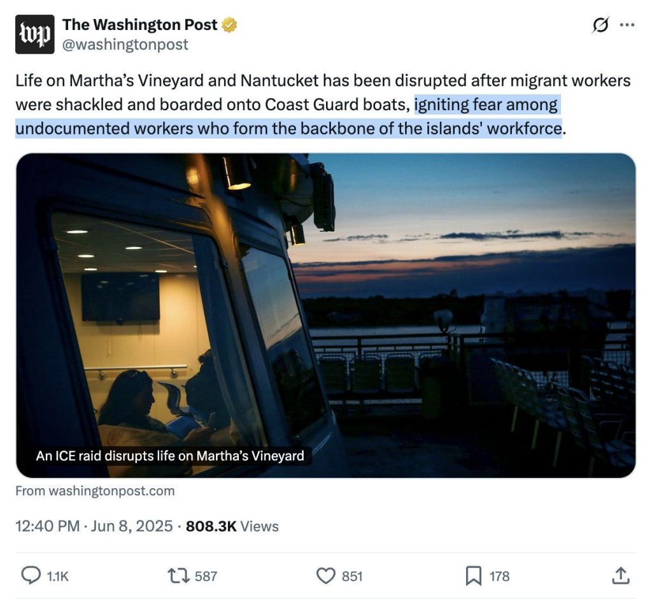This screenshot has height=599, width=652.
Task: Open The Washington Post display name link
Action: pyautogui.click(x=139, y=25)
